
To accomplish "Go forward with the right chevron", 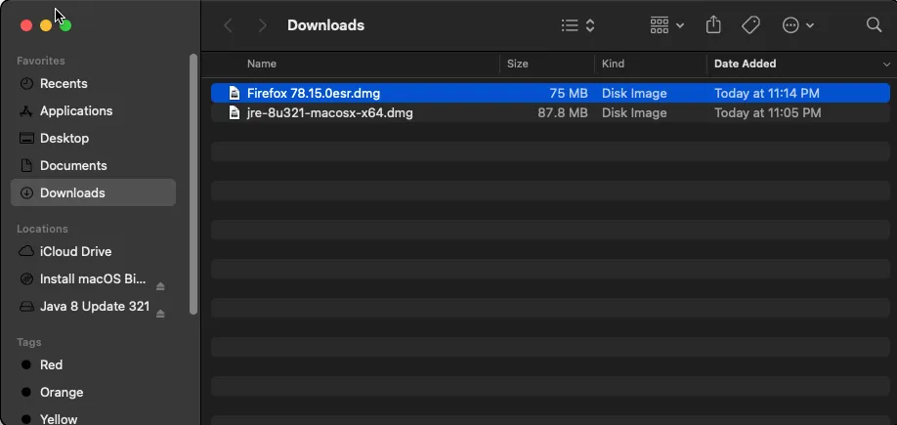I will click(262, 25).
